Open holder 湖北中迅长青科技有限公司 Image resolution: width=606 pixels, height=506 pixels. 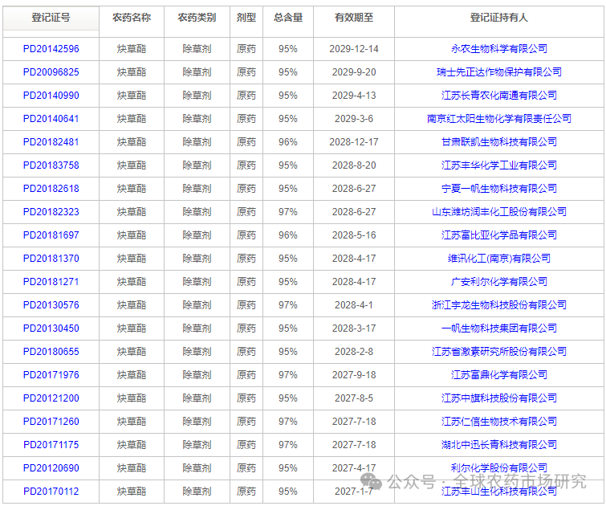[499, 445]
